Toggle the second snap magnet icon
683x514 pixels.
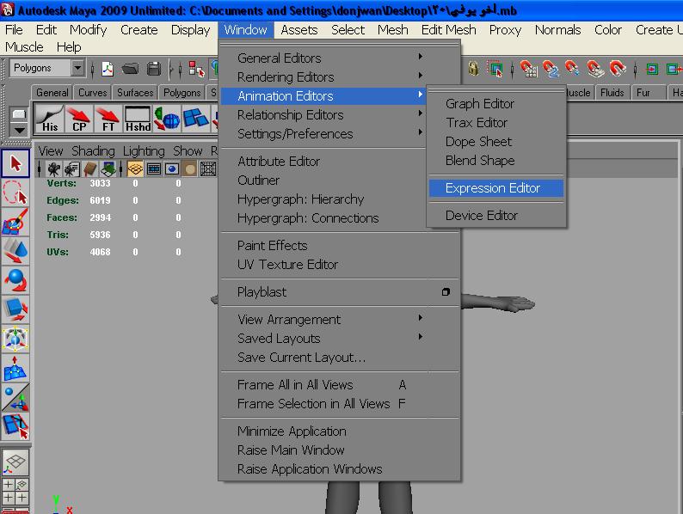click(551, 68)
